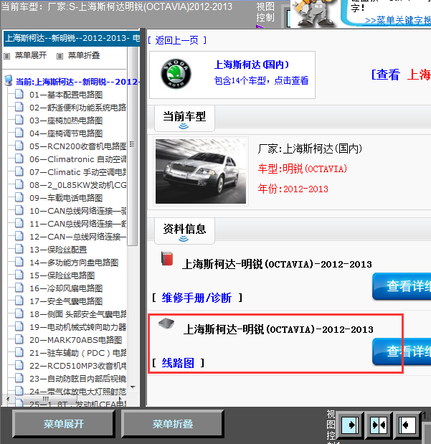Click the document icon beside 20—MARK70ABS电路图

point(19,339)
